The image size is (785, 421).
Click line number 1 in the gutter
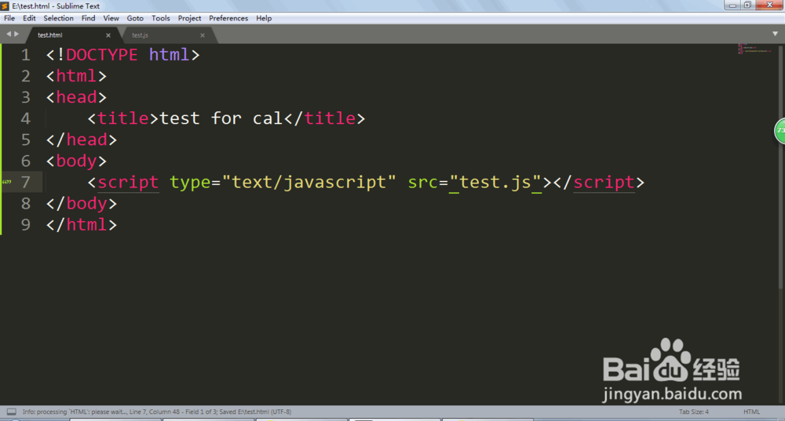(x=26, y=55)
